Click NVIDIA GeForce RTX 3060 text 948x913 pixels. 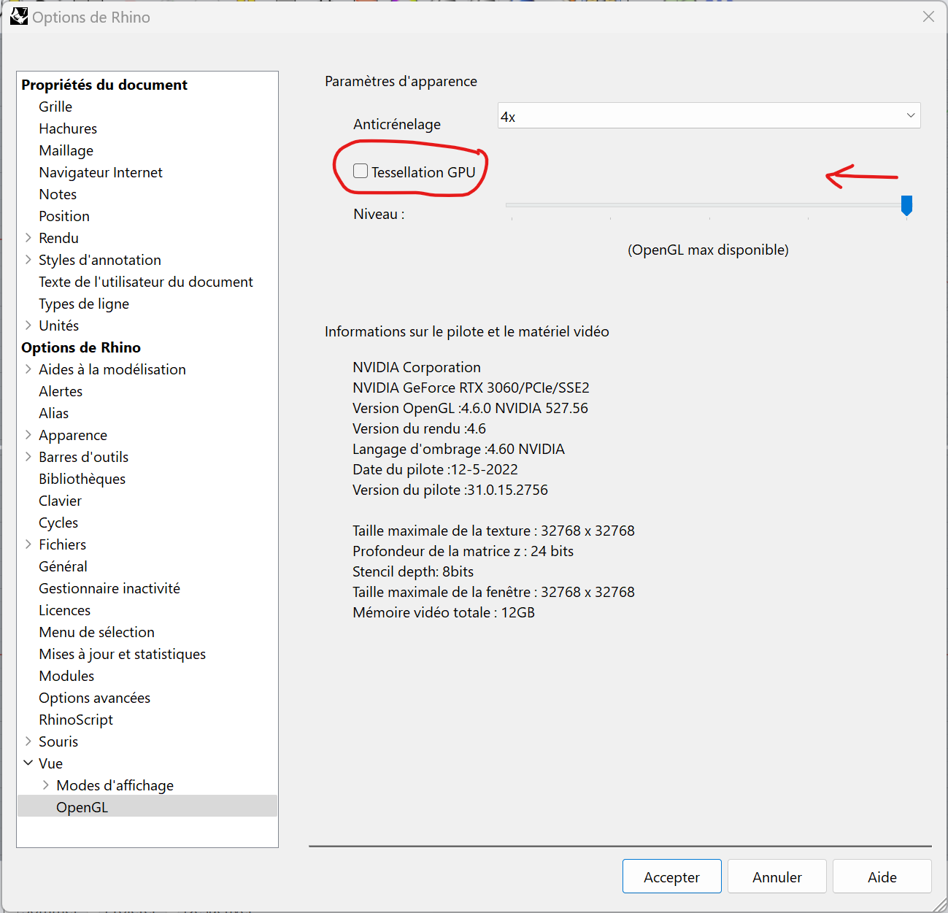(x=471, y=388)
